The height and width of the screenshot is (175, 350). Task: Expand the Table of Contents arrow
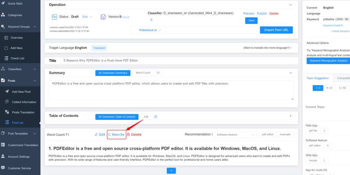291,116
